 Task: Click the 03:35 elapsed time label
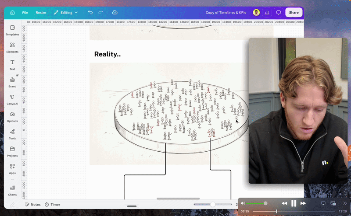pyautogui.click(x=245, y=211)
